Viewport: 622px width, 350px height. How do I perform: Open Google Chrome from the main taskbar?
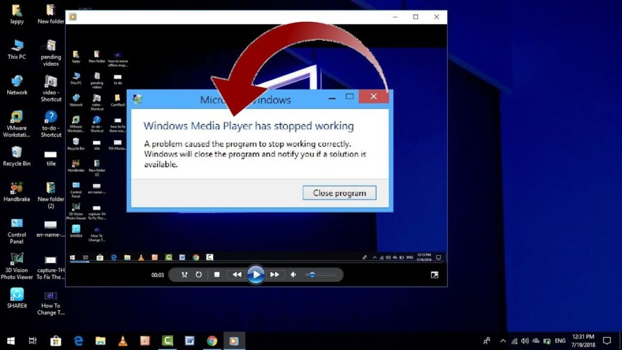click(x=212, y=341)
